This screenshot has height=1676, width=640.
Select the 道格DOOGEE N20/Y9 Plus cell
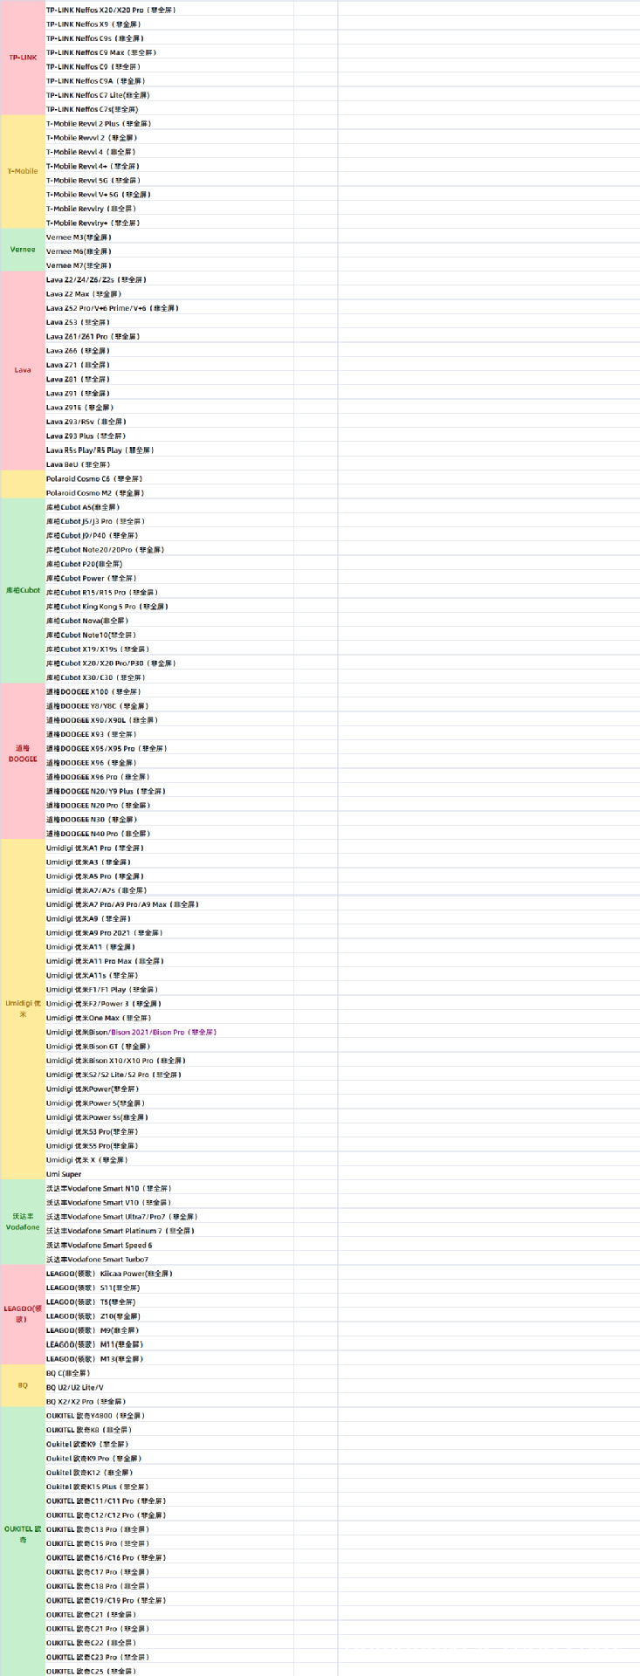pyautogui.click(x=169, y=791)
